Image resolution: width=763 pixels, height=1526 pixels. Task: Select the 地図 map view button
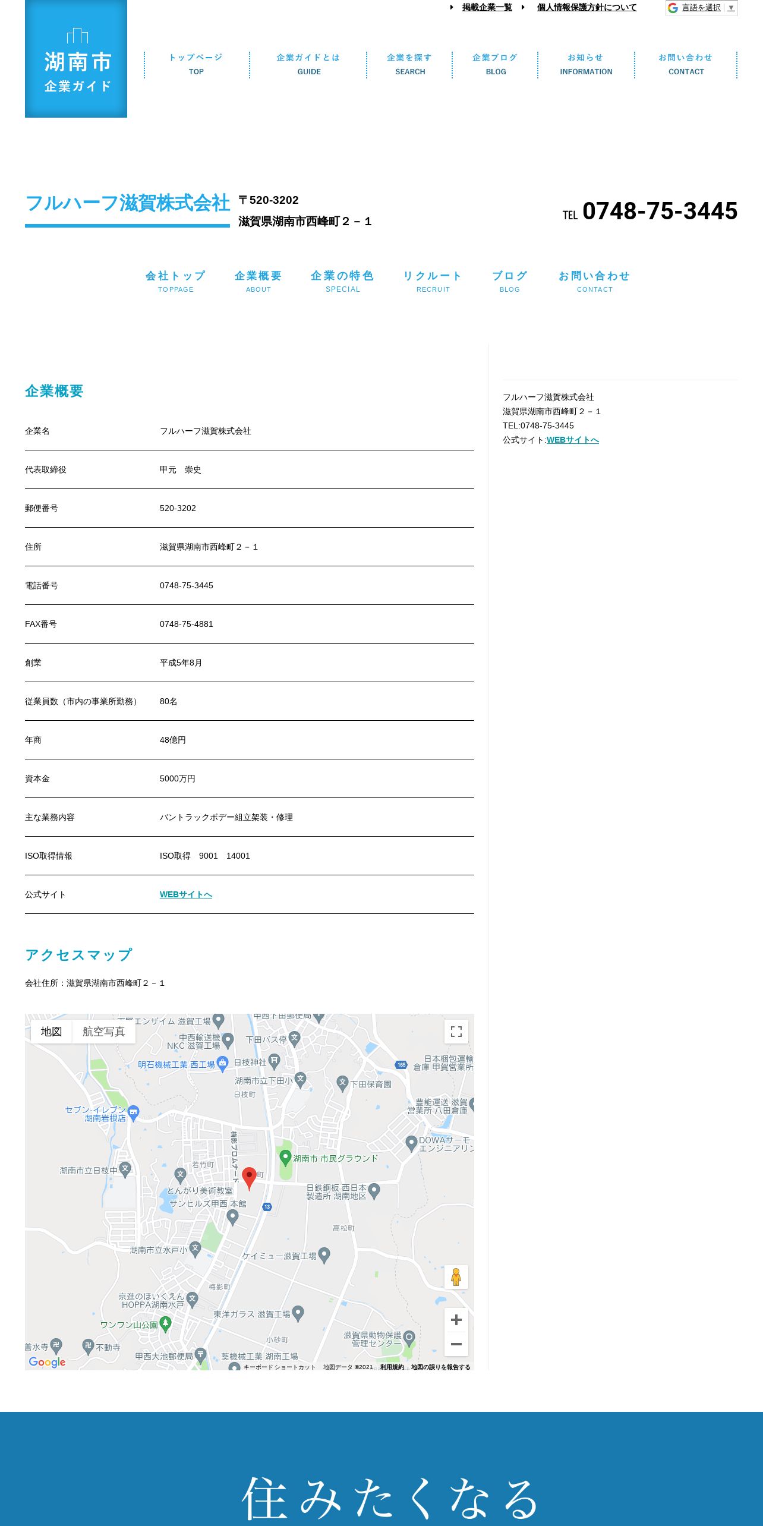[x=52, y=1032]
